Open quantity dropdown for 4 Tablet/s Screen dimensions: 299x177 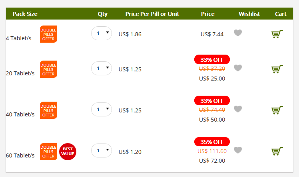point(102,33)
